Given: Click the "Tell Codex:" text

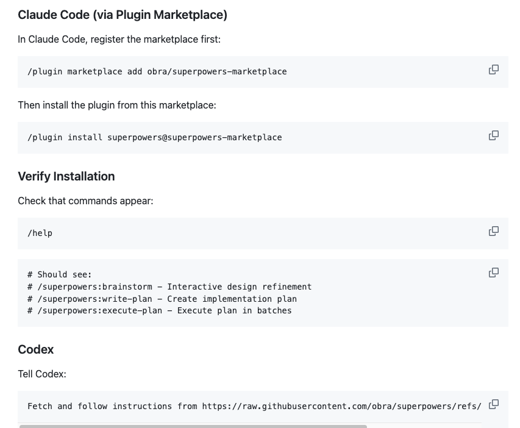Looking at the screenshot, I should (x=42, y=374).
